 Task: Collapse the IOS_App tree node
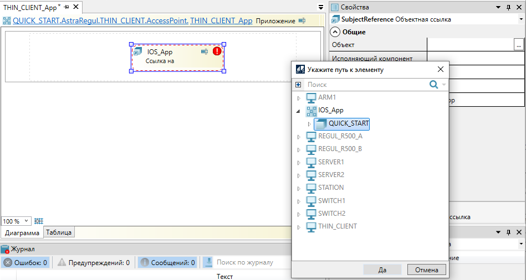(x=298, y=111)
